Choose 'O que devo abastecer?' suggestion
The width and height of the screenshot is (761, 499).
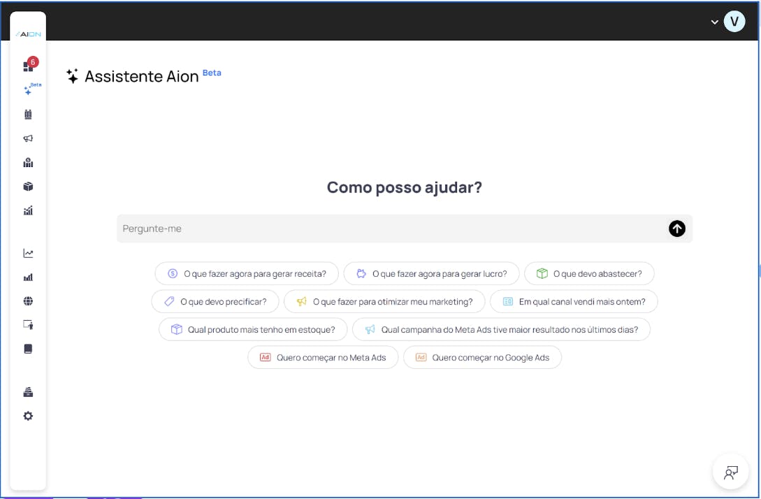(x=589, y=274)
